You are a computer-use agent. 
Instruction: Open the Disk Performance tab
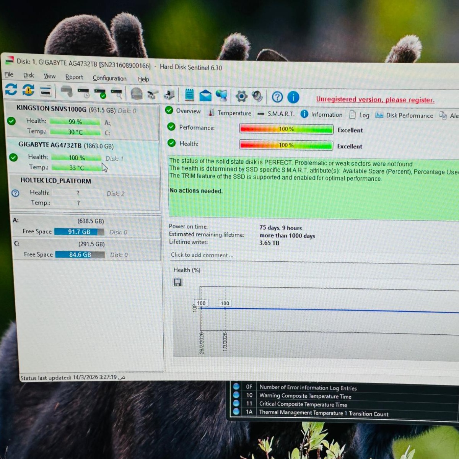pos(409,115)
